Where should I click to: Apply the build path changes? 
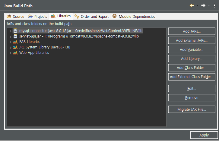point(204,135)
